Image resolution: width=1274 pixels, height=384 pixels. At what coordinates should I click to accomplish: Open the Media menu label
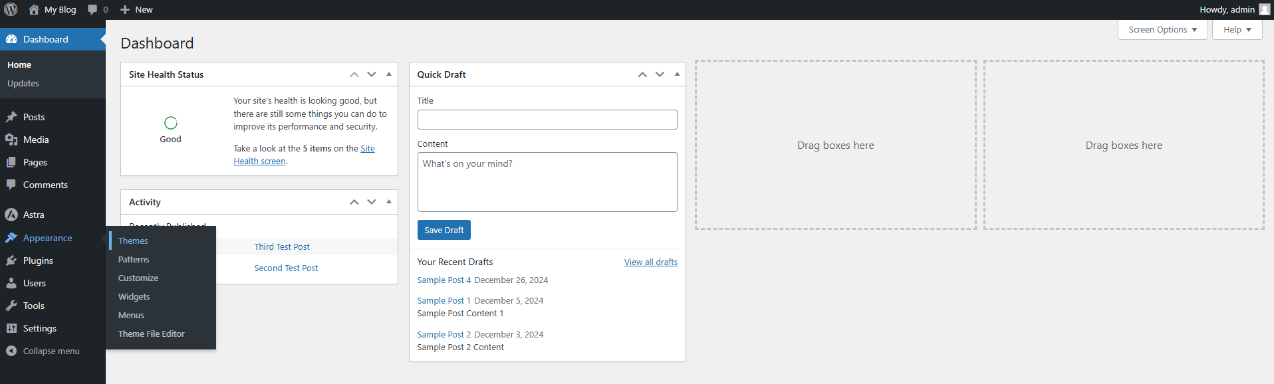pos(36,140)
